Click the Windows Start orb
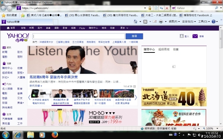 point(6,135)
